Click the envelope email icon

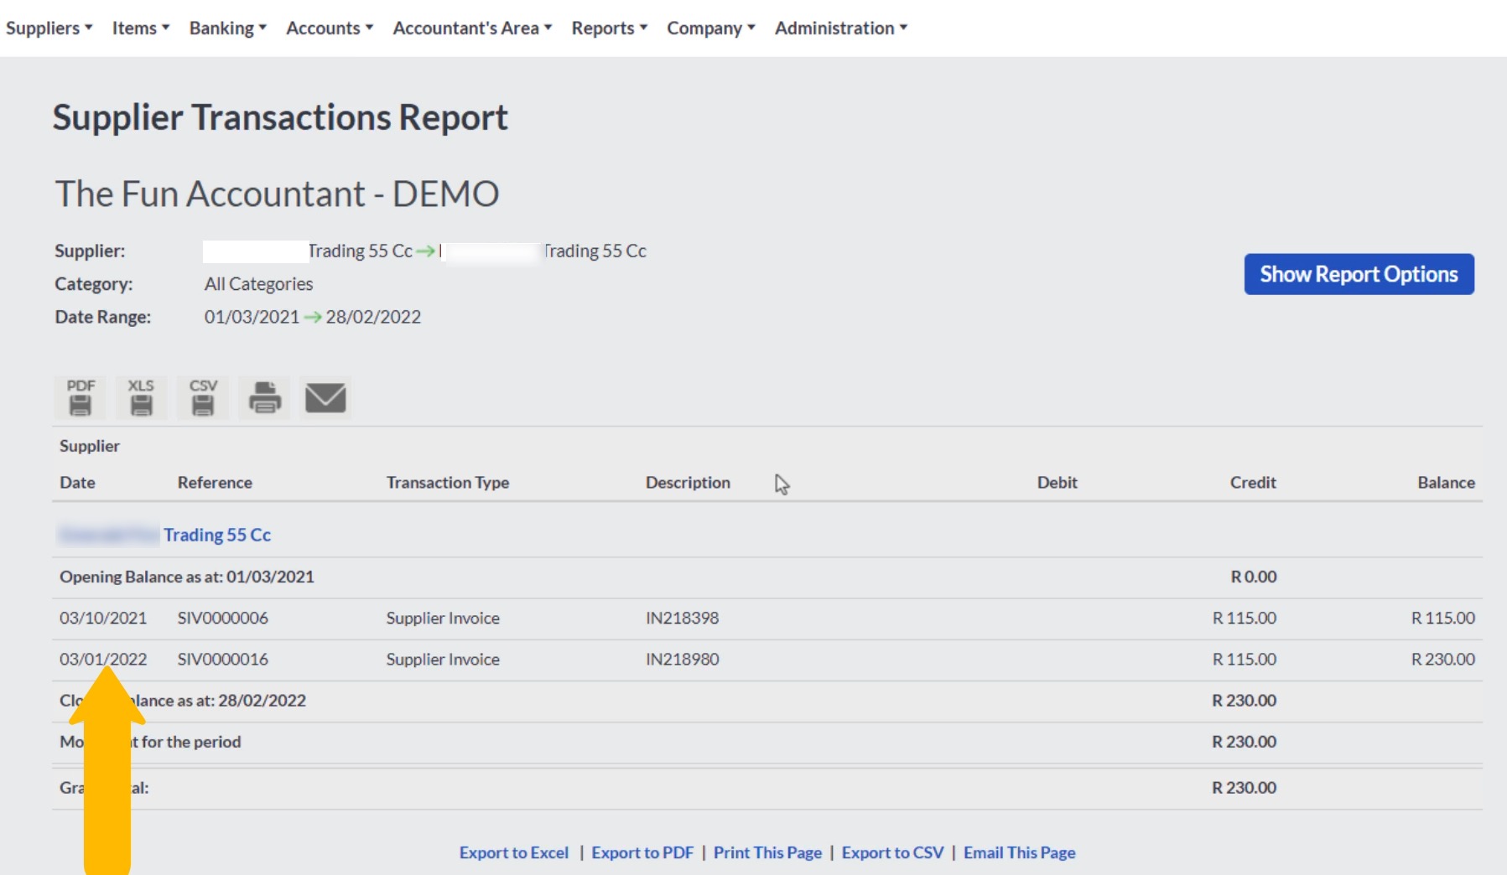click(x=325, y=397)
